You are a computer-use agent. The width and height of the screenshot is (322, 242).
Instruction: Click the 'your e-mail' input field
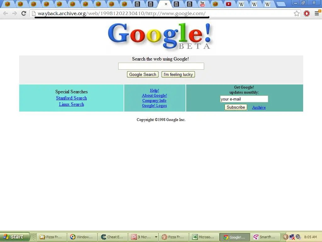[244, 99]
